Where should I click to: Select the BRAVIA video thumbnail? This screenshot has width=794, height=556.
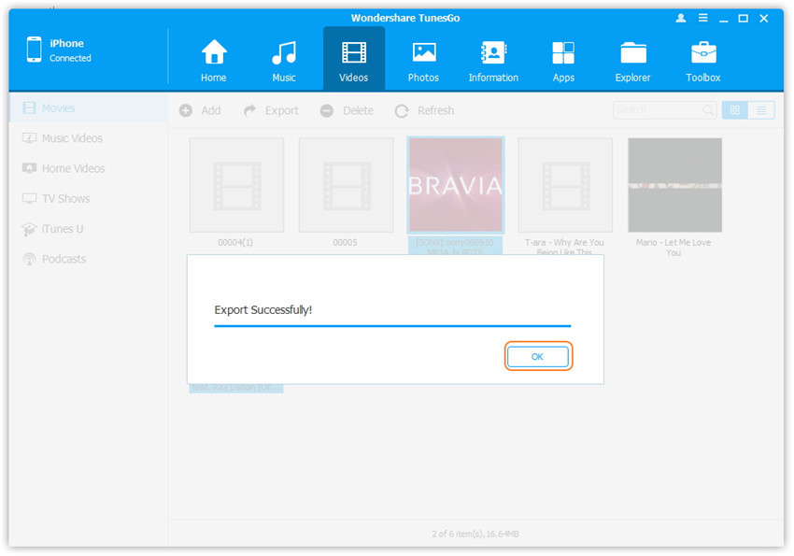click(456, 185)
